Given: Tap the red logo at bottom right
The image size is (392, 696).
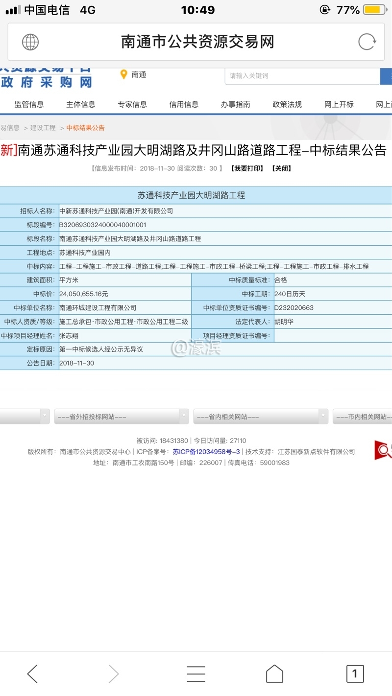Looking at the screenshot, I should pyautogui.click(x=382, y=451).
